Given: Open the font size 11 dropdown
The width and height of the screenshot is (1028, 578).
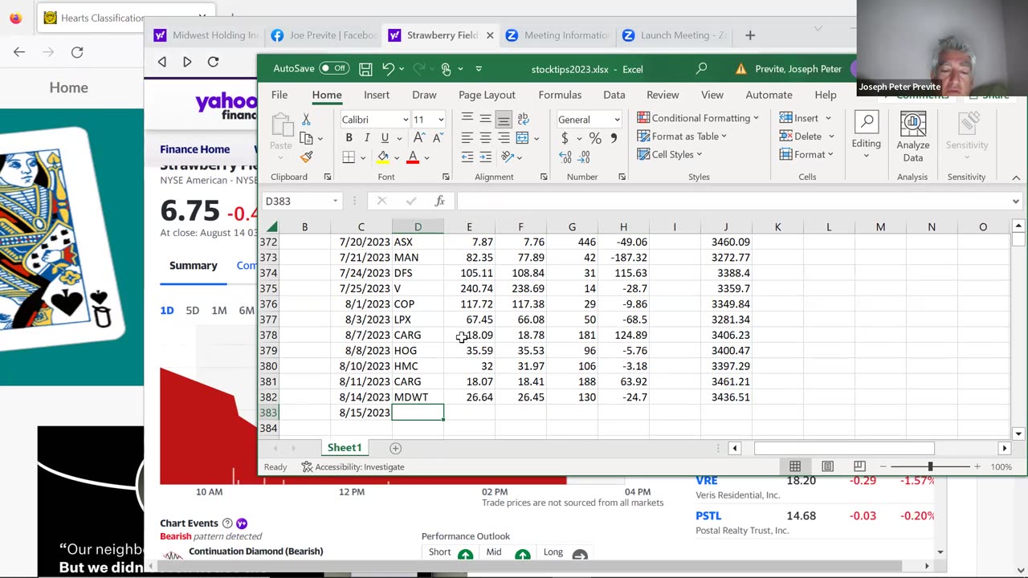Looking at the screenshot, I should tap(440, 120).
